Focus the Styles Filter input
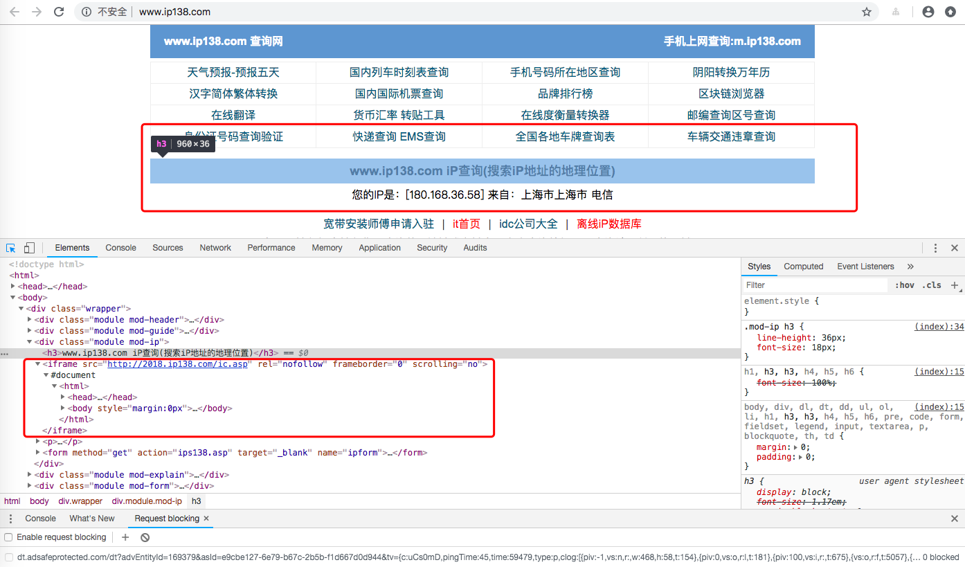The image size is (965, 567). (x=815, y=285)
